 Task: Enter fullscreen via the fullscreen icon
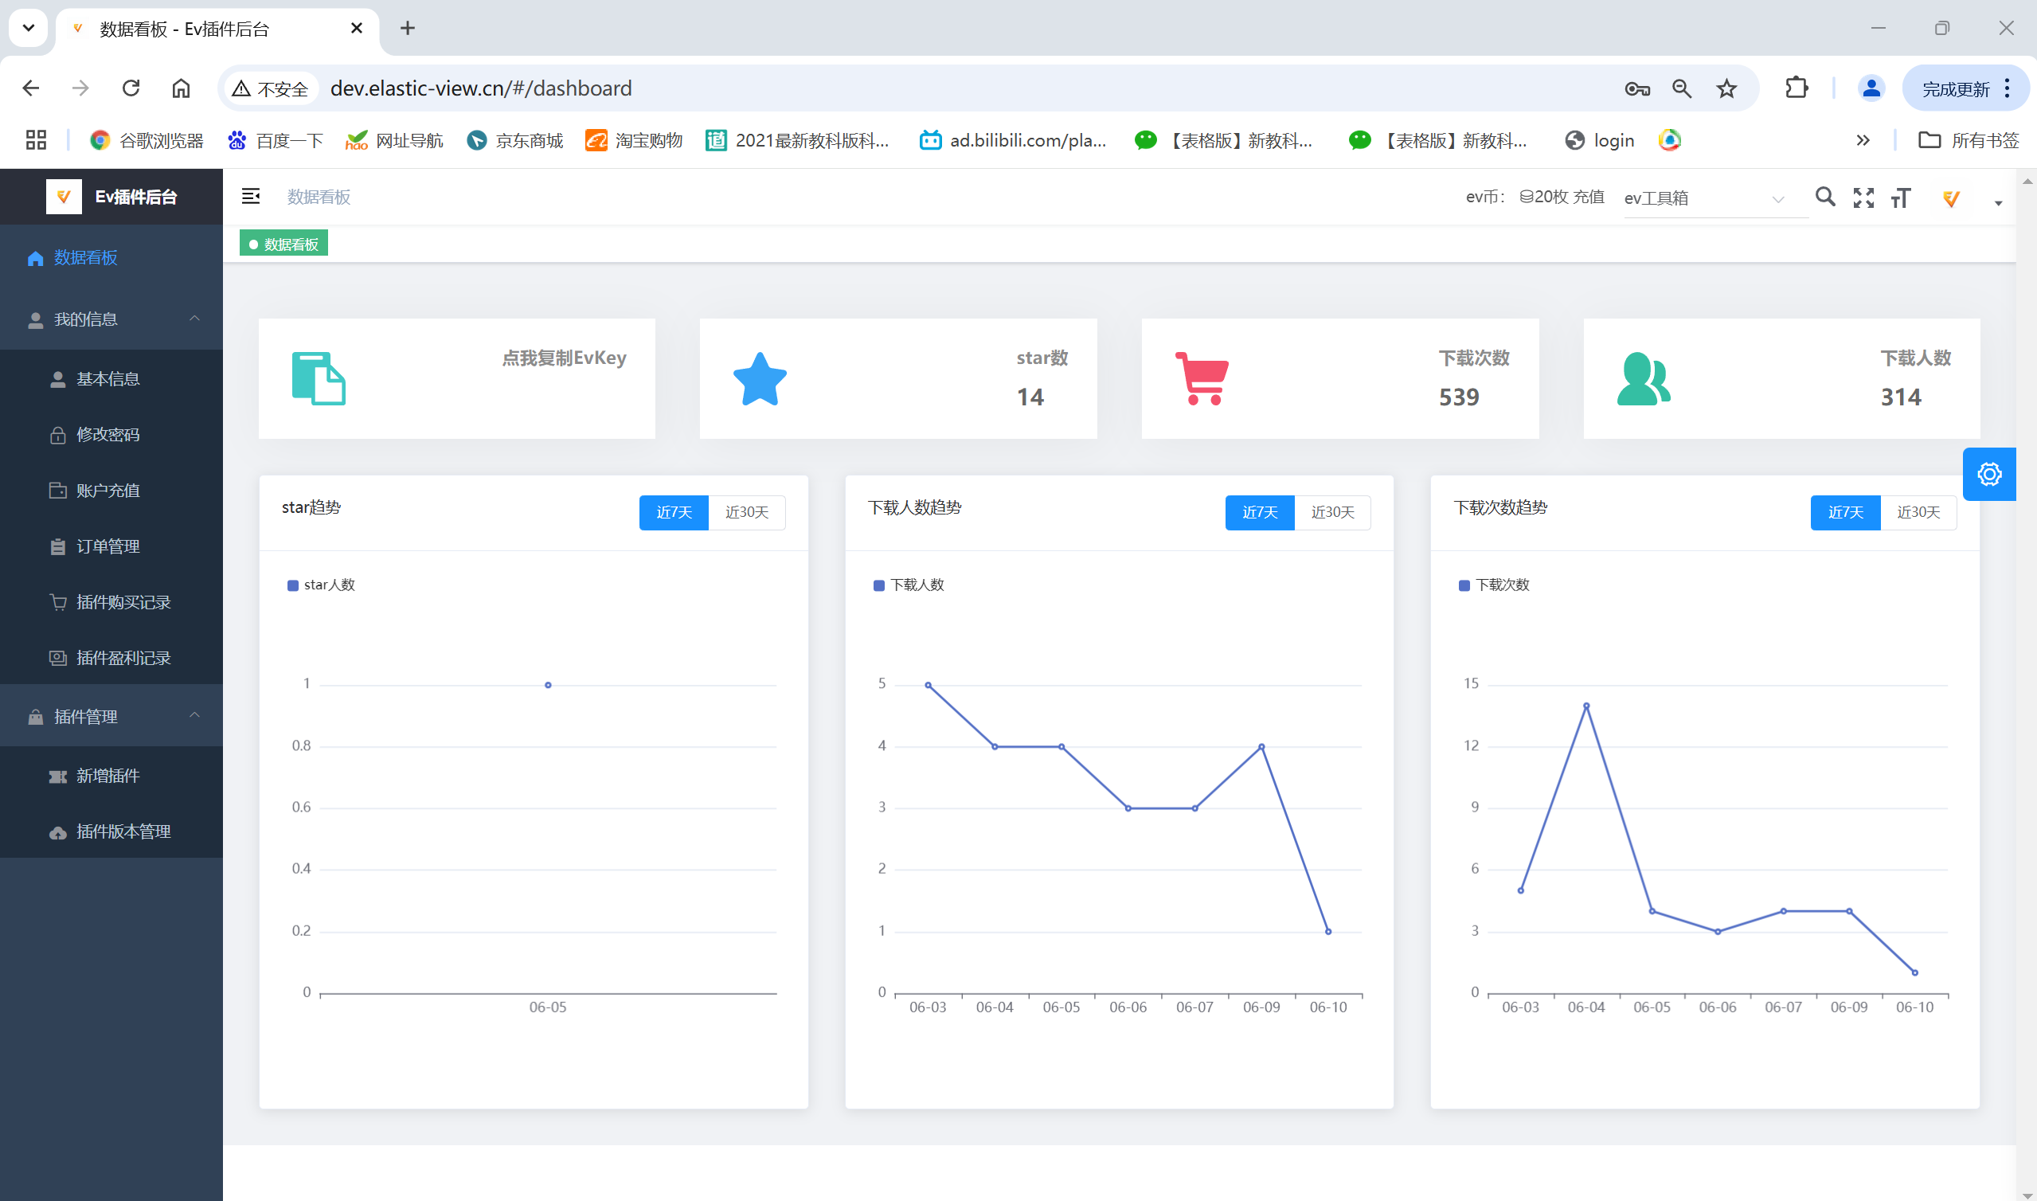(x=1864, y=198)
